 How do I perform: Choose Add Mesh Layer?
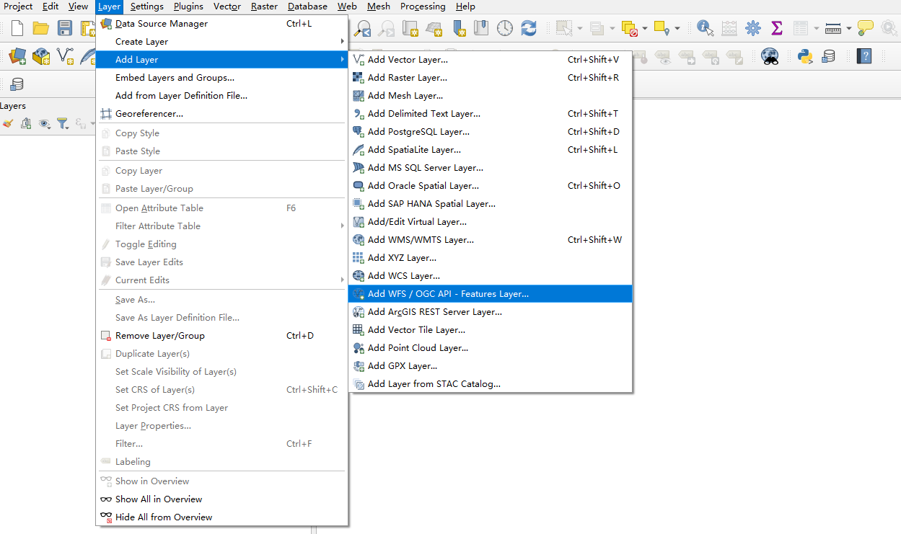click(490, 95)
